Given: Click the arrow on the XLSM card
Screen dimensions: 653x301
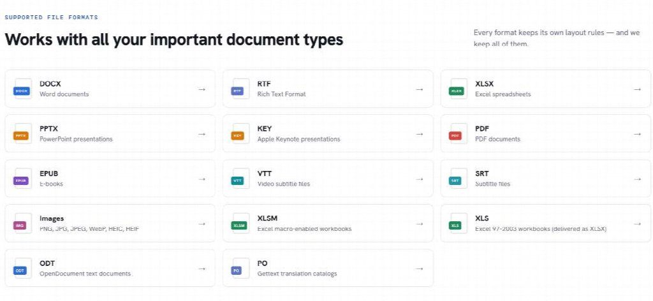Looking at the screenshot, I should point(420,224).
